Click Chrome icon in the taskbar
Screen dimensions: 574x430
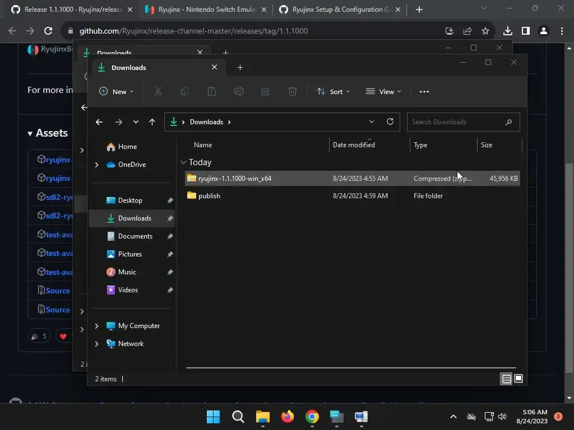(x=312, y=417)
